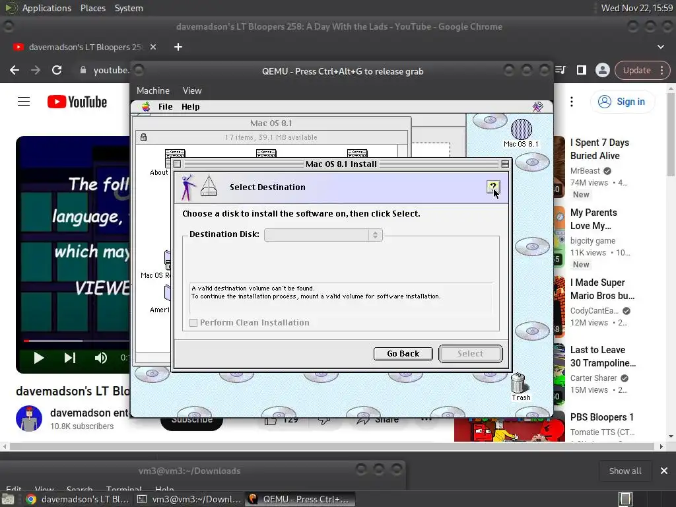Open Chrome side panel icon
The width and height of the screenshot is (676, 507).
click(581, 70)
